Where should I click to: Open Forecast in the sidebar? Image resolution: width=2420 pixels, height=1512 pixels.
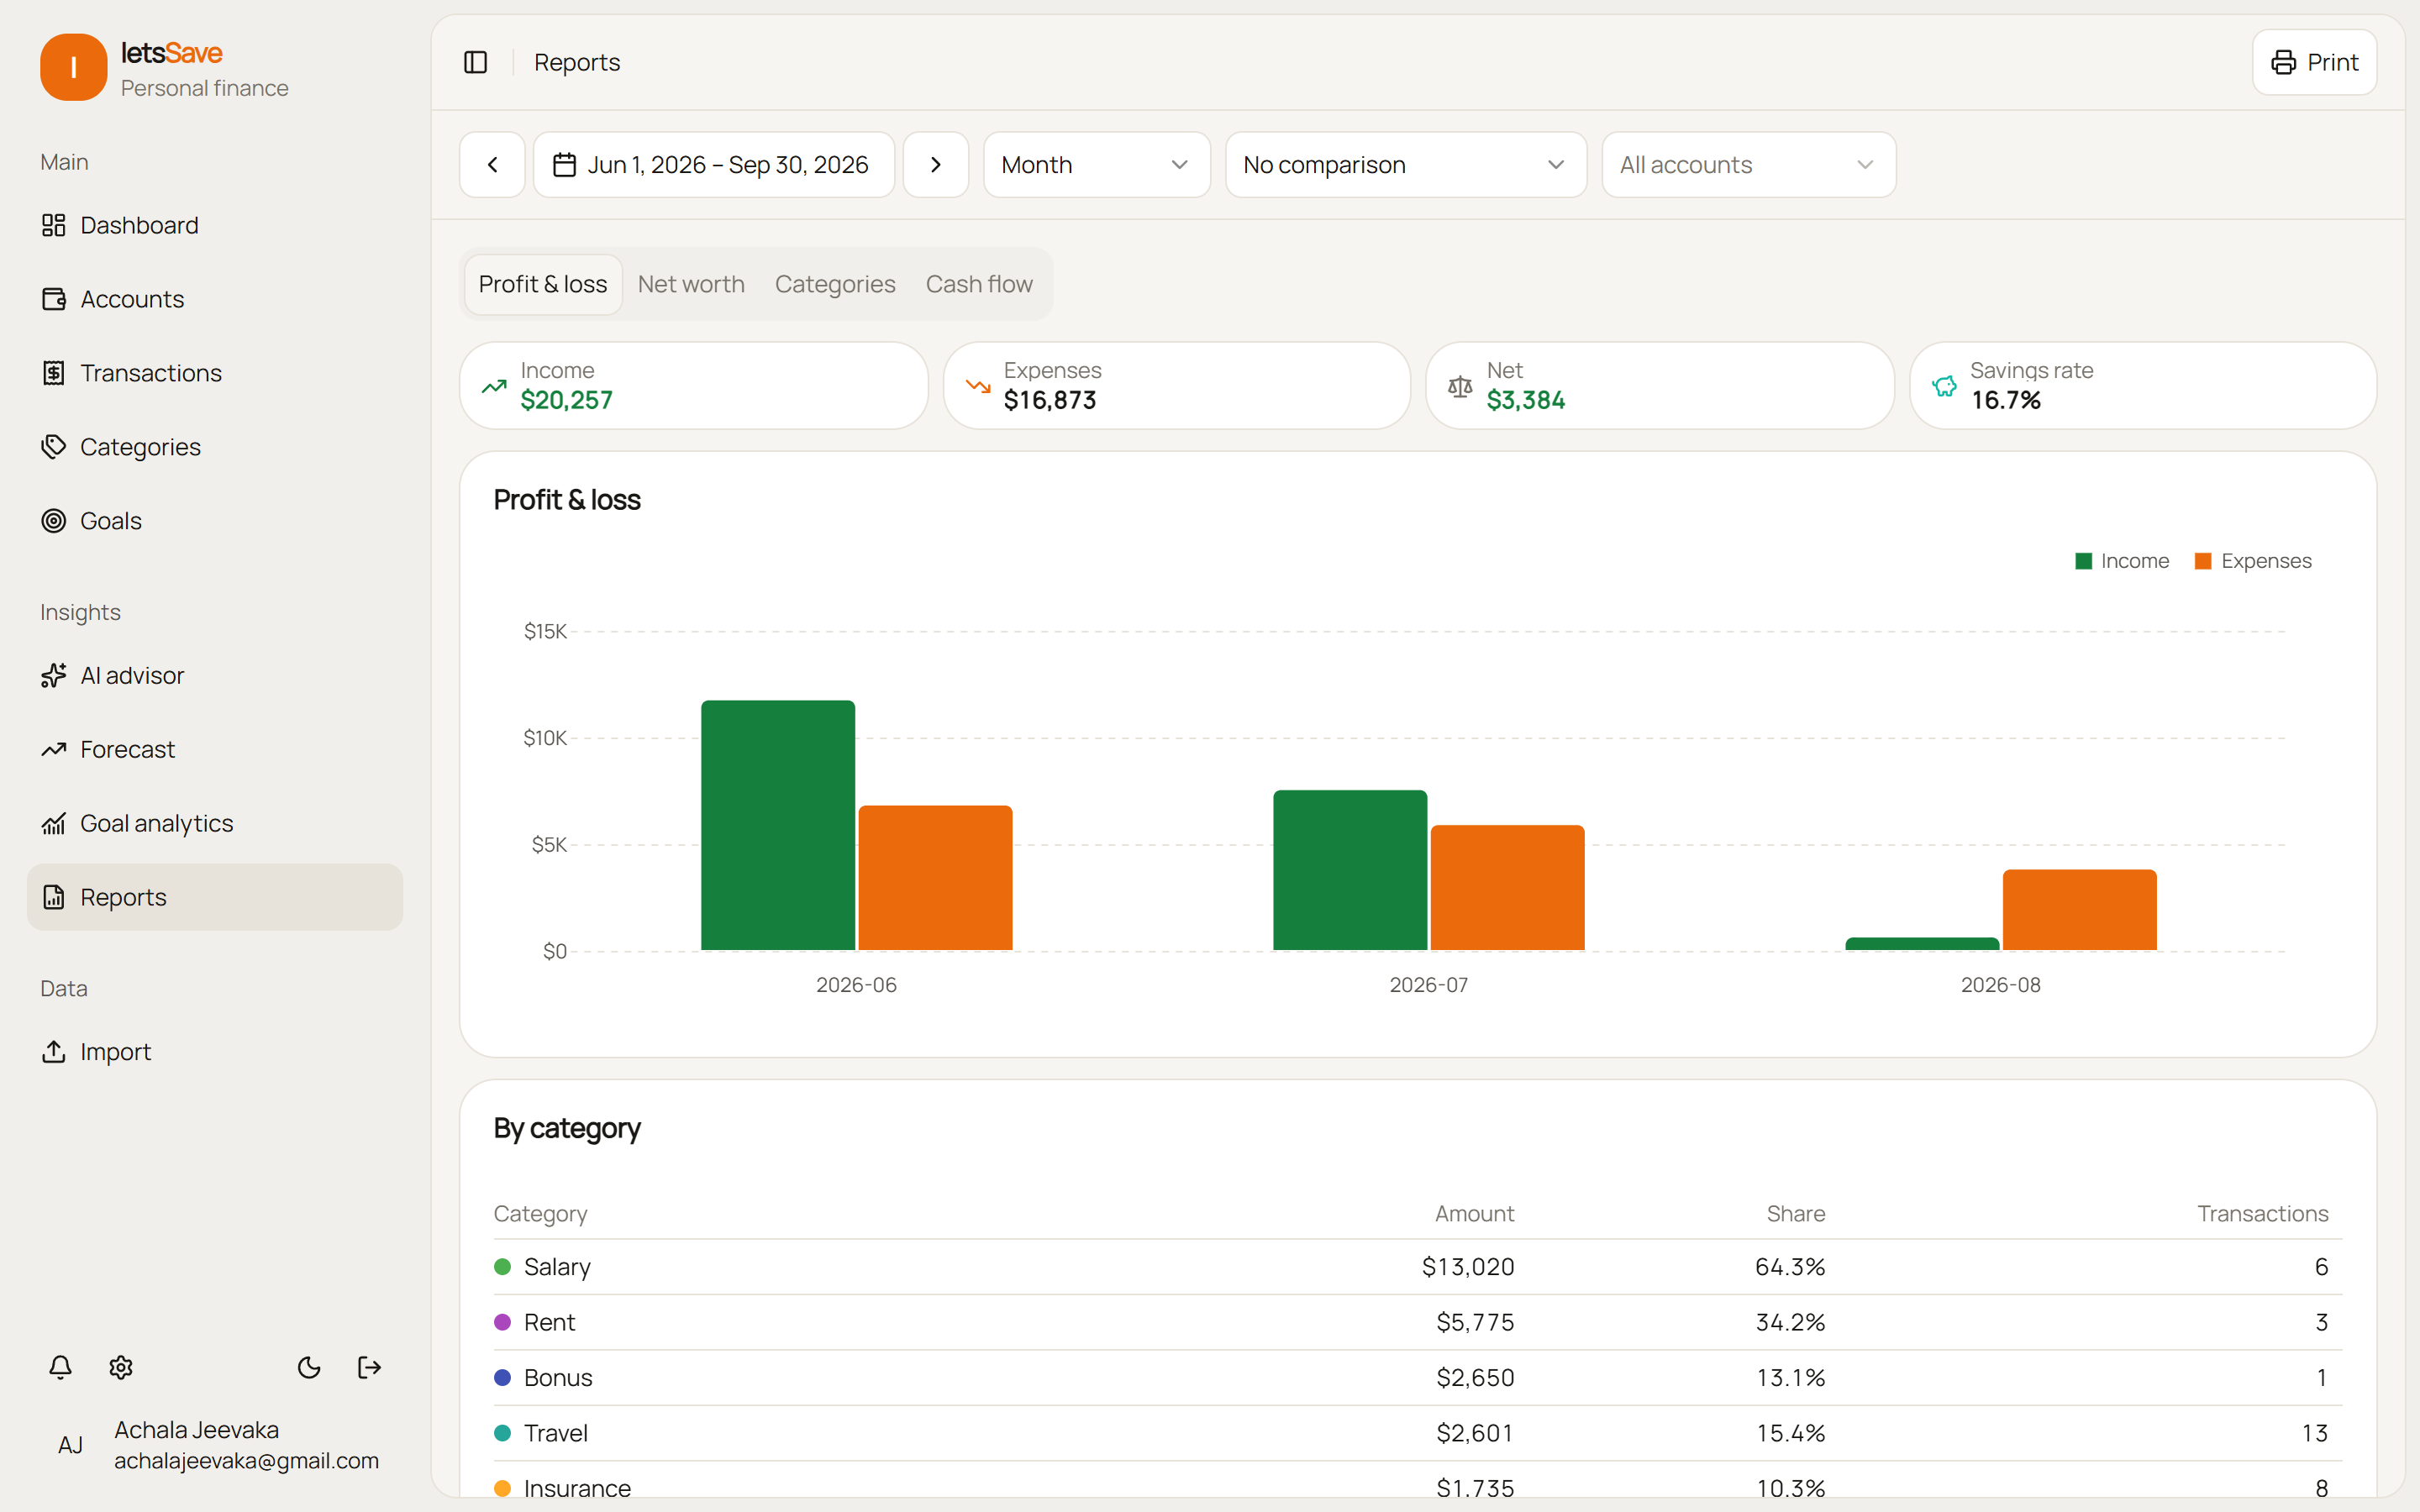click(215, 749)
